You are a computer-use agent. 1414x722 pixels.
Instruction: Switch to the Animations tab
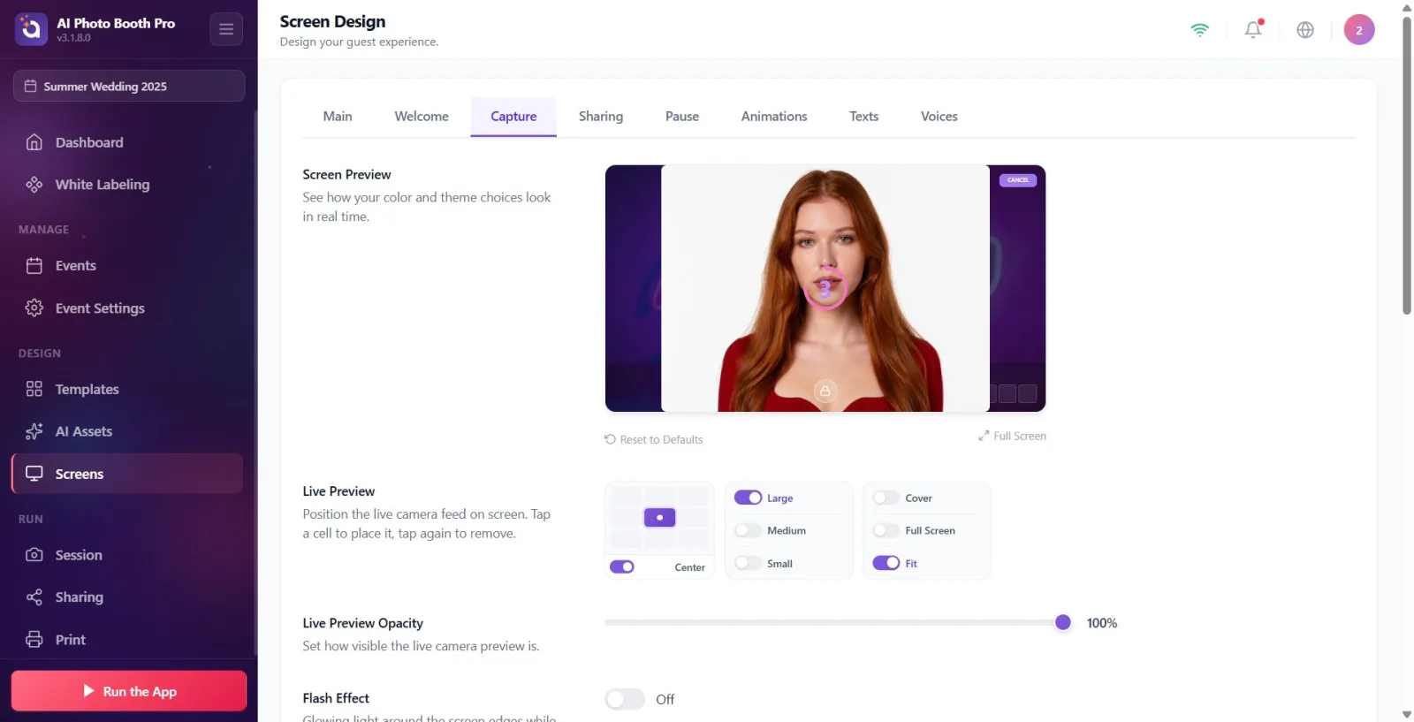pyautogui.click(x=774, y=117)
